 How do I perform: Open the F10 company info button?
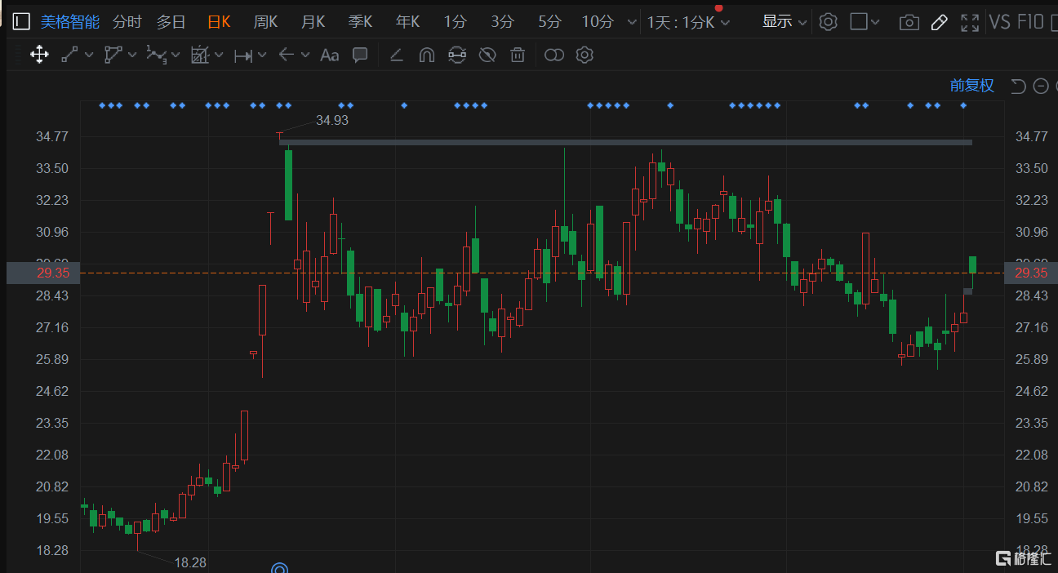[x=1030, y=22]
